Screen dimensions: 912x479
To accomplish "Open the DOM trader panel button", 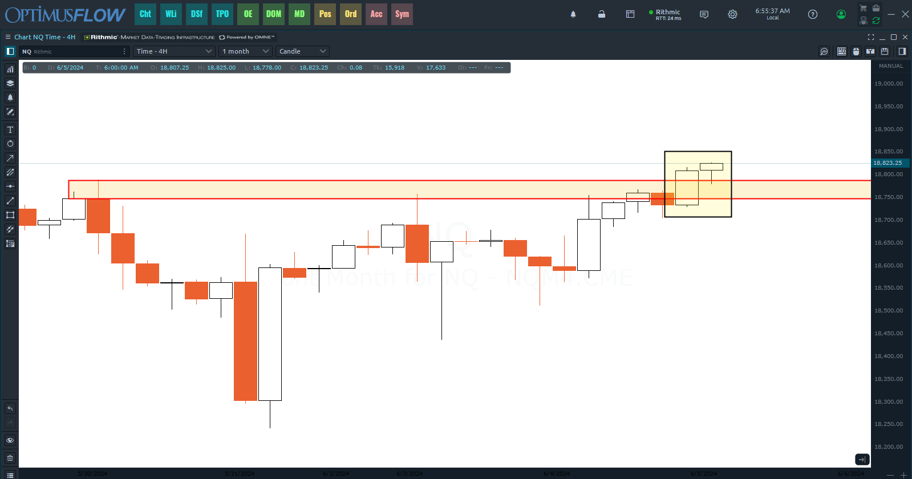I will click(274, 14).
